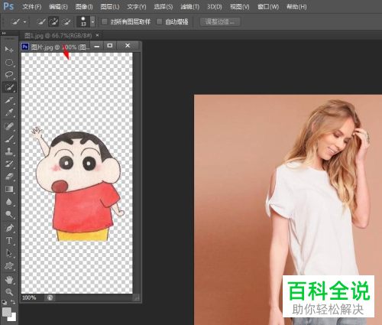Viewport: 382px width, 325px height.
Task: Click the foreground color swatch
Action: pyautogui.click(x=7, y=311)
